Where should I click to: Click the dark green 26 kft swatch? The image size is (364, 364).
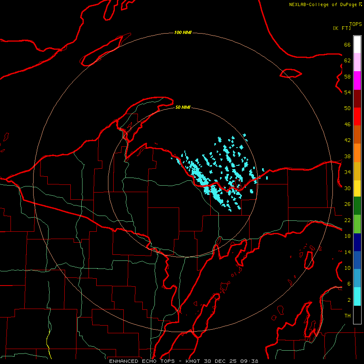tap(357, 206)
